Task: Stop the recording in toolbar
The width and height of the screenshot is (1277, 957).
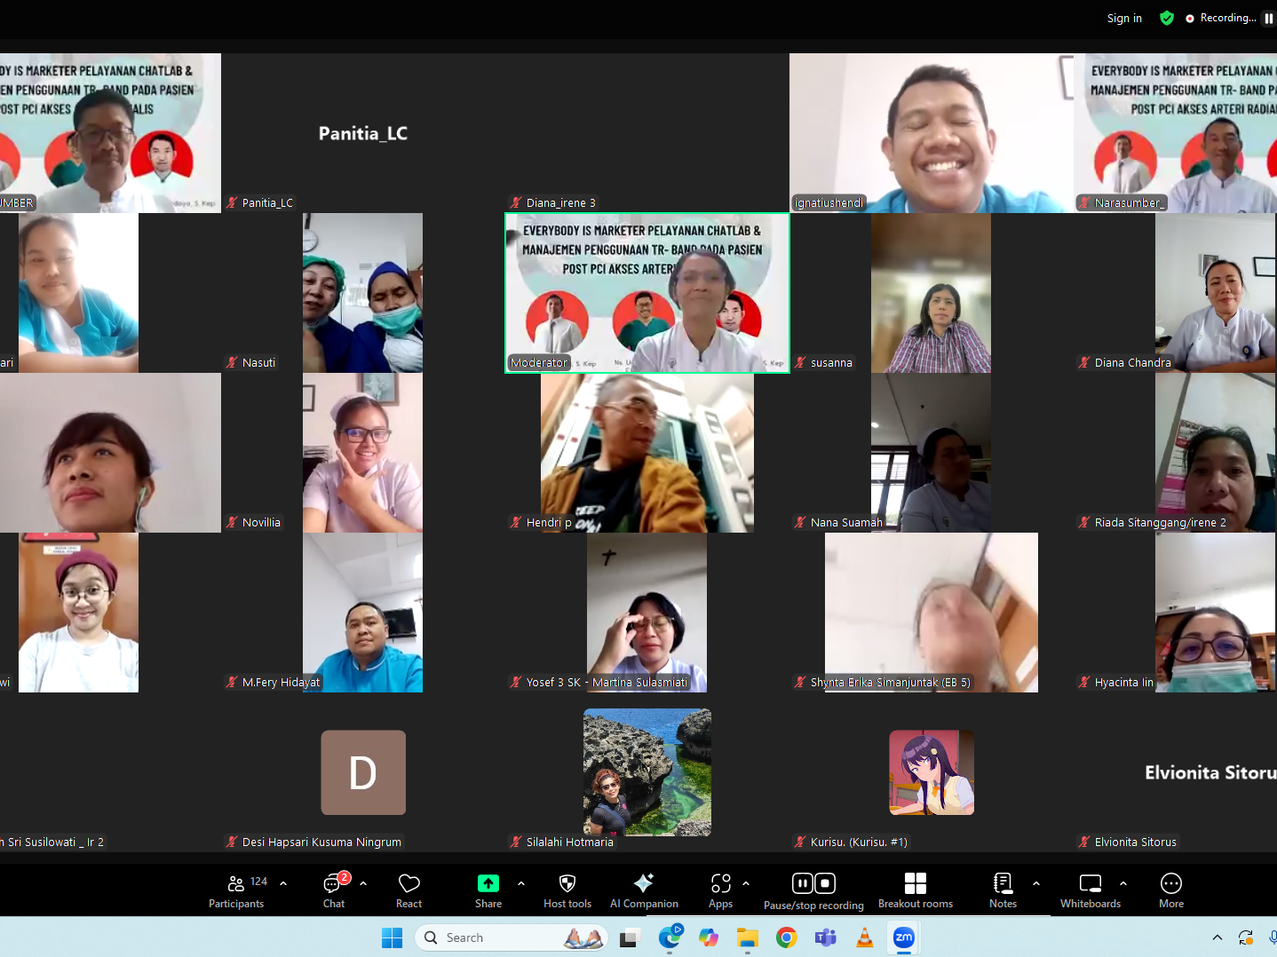Action: click(825, 883)
